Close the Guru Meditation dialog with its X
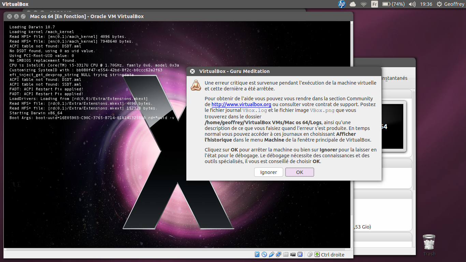The image size is (466, 262). (x=192, y=71)
